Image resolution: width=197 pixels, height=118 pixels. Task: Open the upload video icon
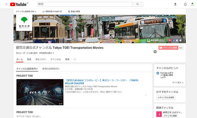(175, 4)
